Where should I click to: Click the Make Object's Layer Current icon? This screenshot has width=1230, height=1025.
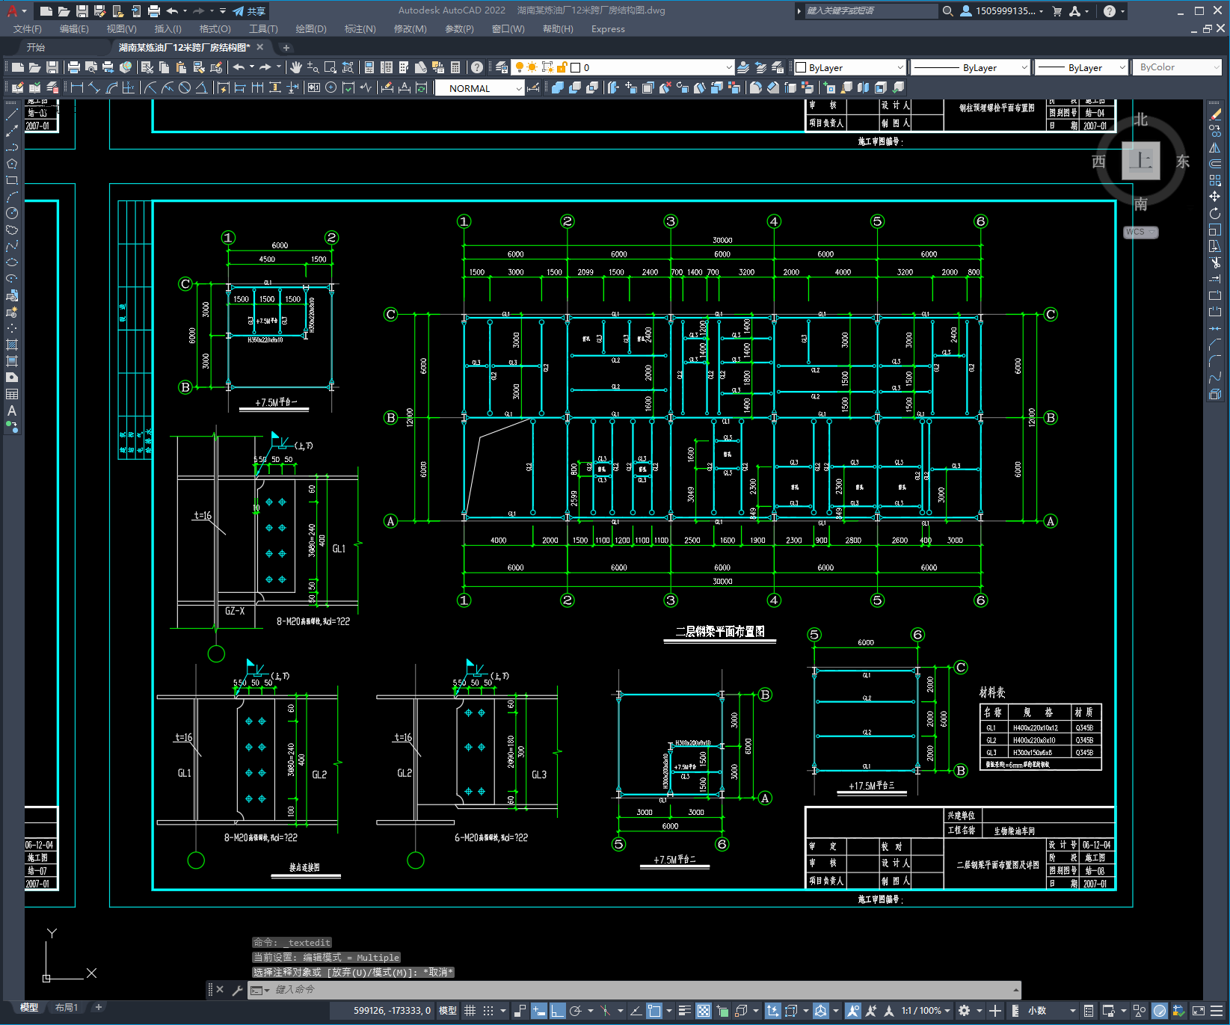[x=743, y=67]
